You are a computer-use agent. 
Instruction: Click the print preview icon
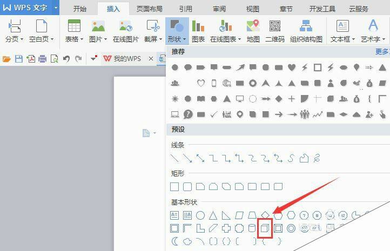[54, 59]
